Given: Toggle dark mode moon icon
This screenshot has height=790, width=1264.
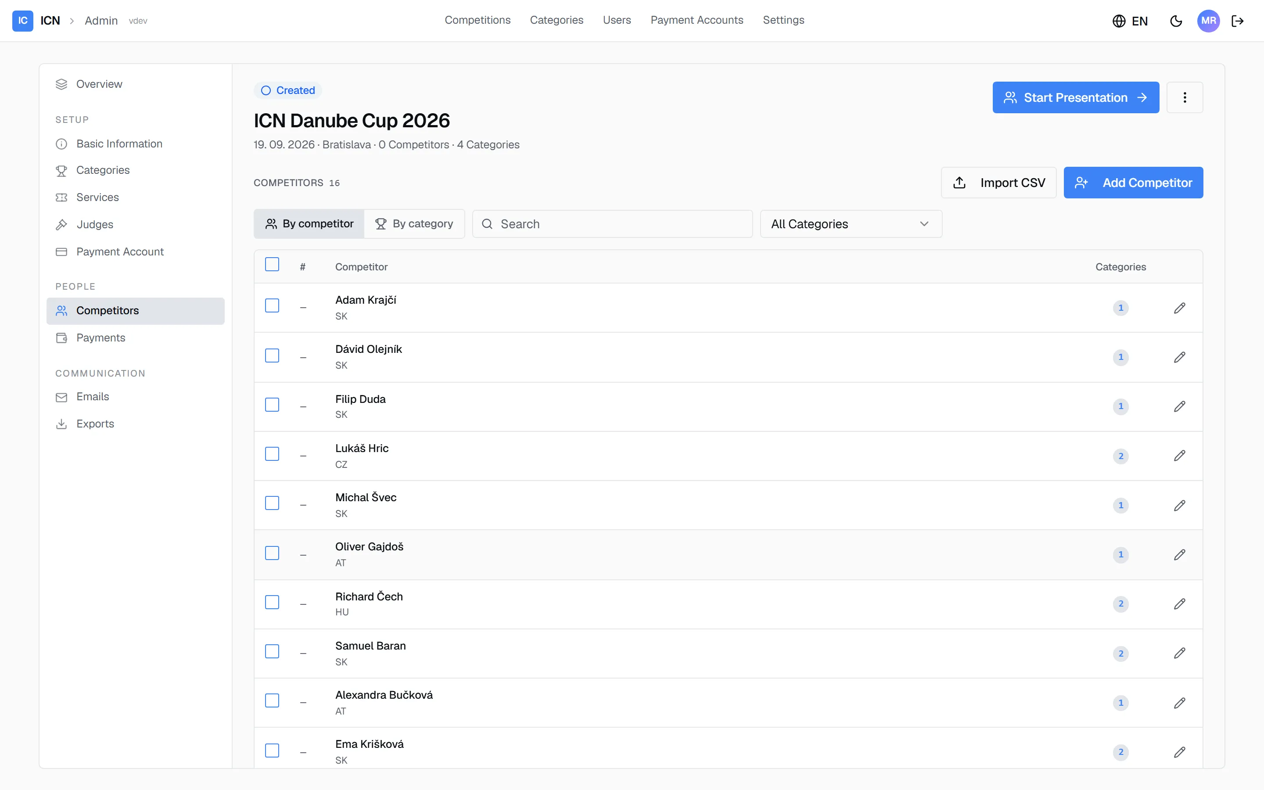Looking at the screenshot, I should [x=1176, y=21].
